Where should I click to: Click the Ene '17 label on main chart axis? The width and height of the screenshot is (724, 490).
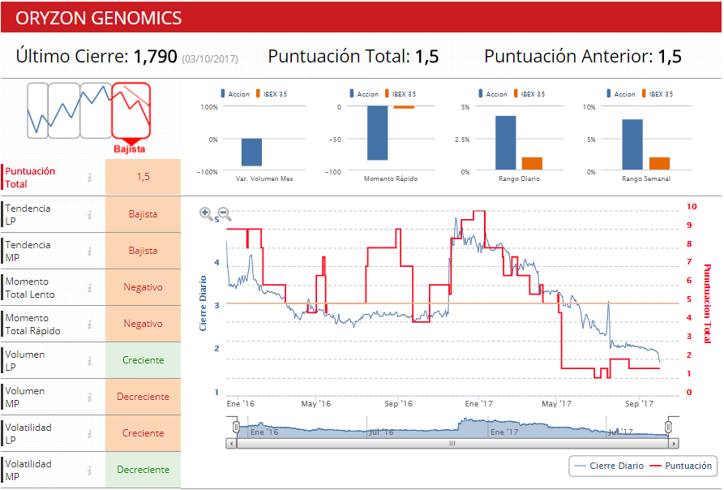479,404
